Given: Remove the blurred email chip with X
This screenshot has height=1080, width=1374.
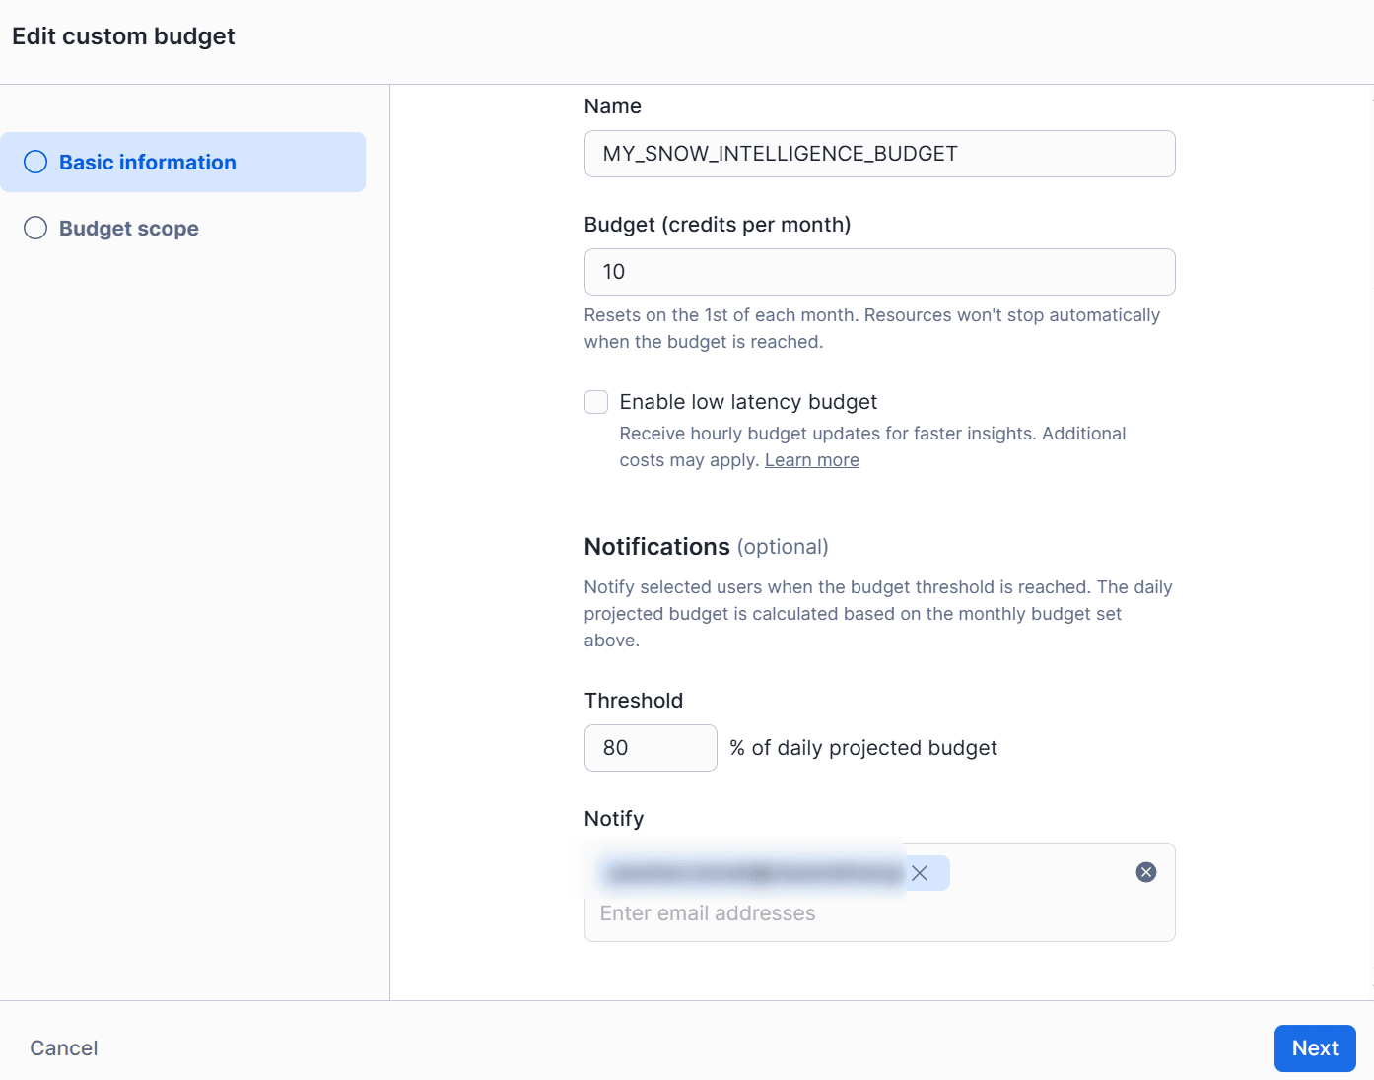Looking at the screenshot, I should [x=920, y=873].
